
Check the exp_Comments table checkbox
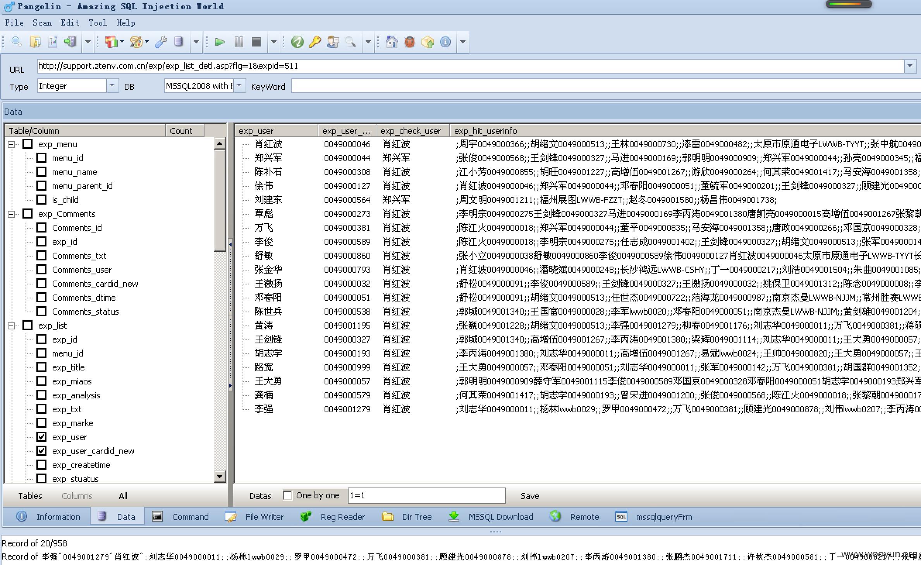click(x=27, y=214)
